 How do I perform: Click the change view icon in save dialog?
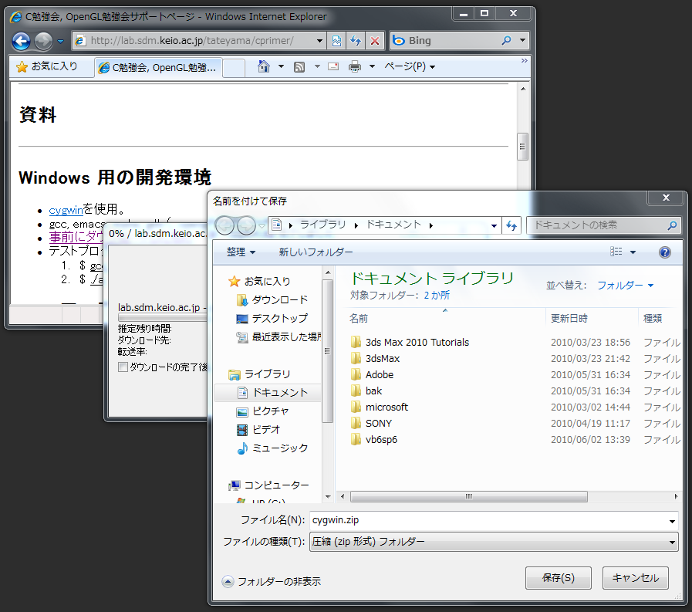(x=616, y=252)
